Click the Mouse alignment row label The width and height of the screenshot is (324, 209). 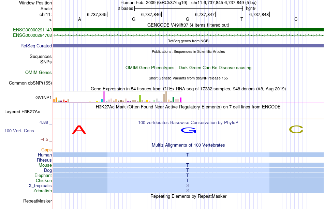tap(45, 165)
